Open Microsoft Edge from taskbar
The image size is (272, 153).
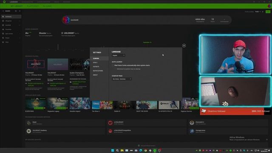141,150
